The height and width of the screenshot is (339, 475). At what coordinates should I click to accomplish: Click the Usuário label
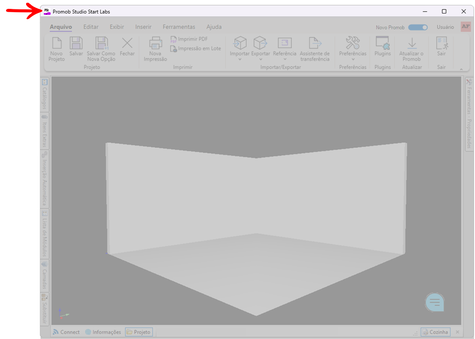[x=445, y=27]
